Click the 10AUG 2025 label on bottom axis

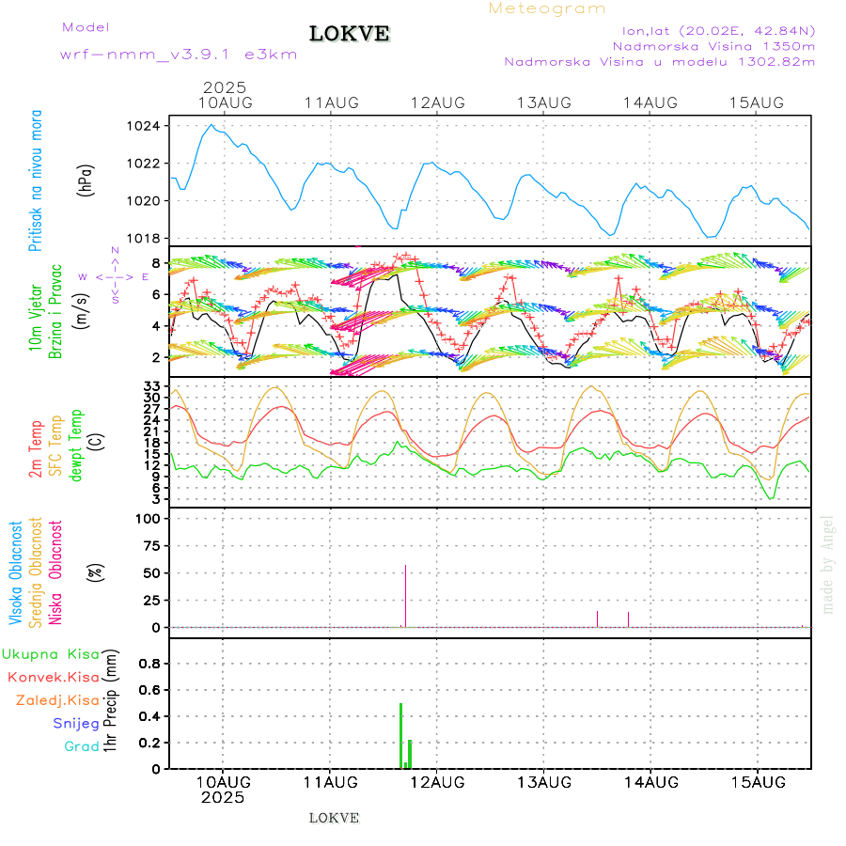224,789
